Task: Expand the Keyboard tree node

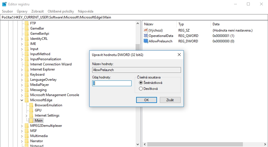Action: [x=22, y=75]
